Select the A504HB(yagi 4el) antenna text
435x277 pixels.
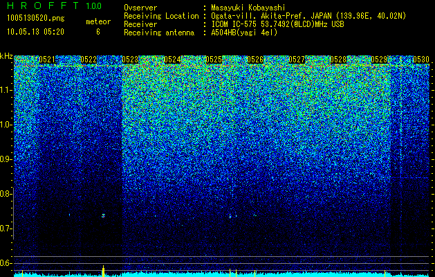pyautogui.click(x=244, y=33)
